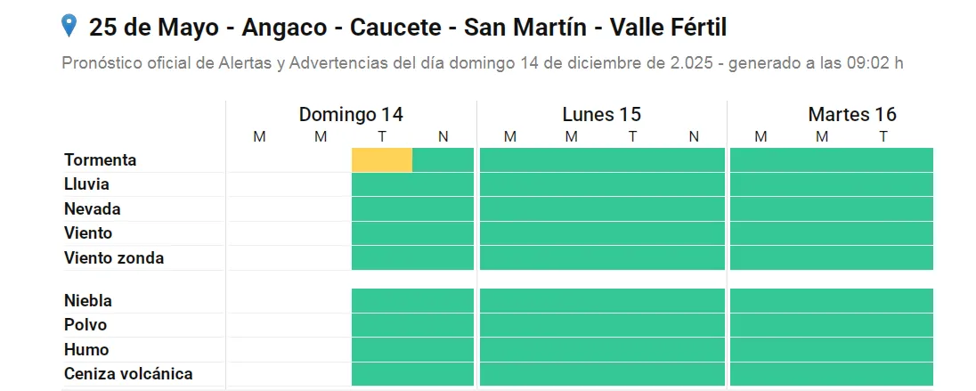Select the Viento zonda row label
Viewport: 976px width, 391px height.
pyautogui.click(x=114, y=258)
